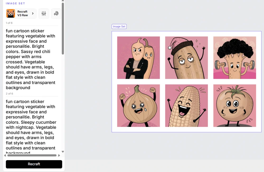This screenshot has height=172, width=264.
Task: Click into the sassy chili pepper prompt text
Action: pos(31,59)
